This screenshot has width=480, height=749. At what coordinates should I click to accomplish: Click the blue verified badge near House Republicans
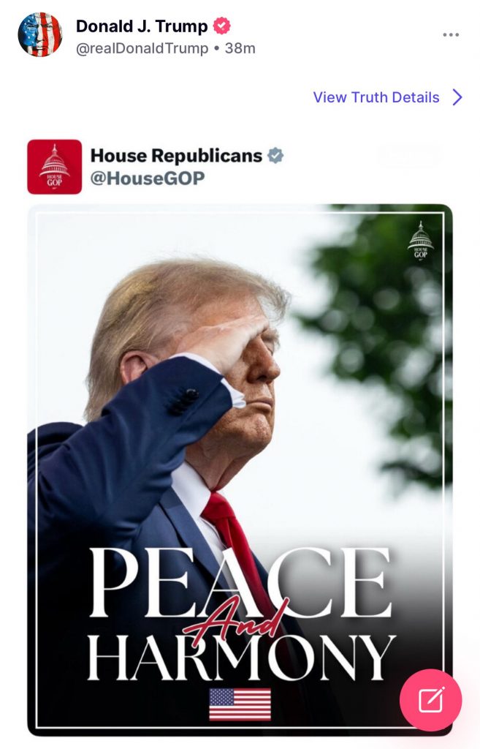(x=275, y=155)
